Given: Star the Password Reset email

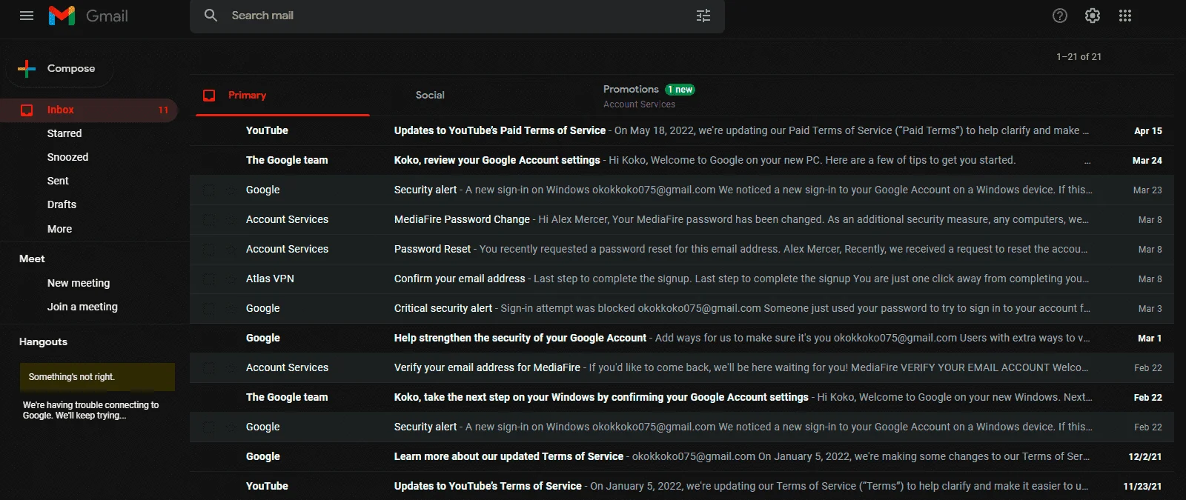Looking at the screenshot, I should pos(230,249).
